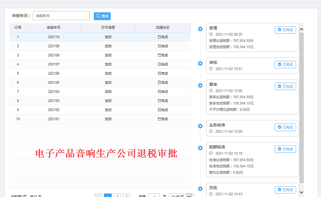
Task: Click 受理免抵税额 139,394.15元 line
Action: (231, 47)
